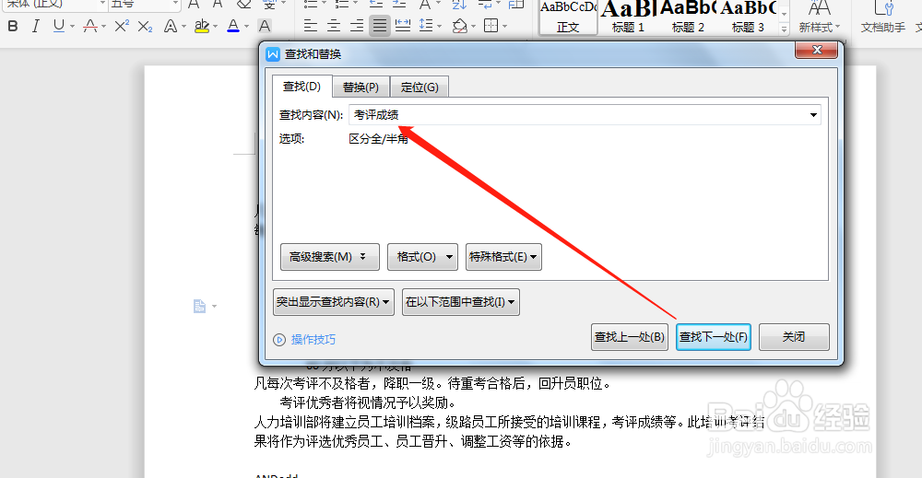Viewport: 922px width, 478px height.
Task: Open 在以下范围中查找(I) dropdown
Action: (x=460, y=302)
